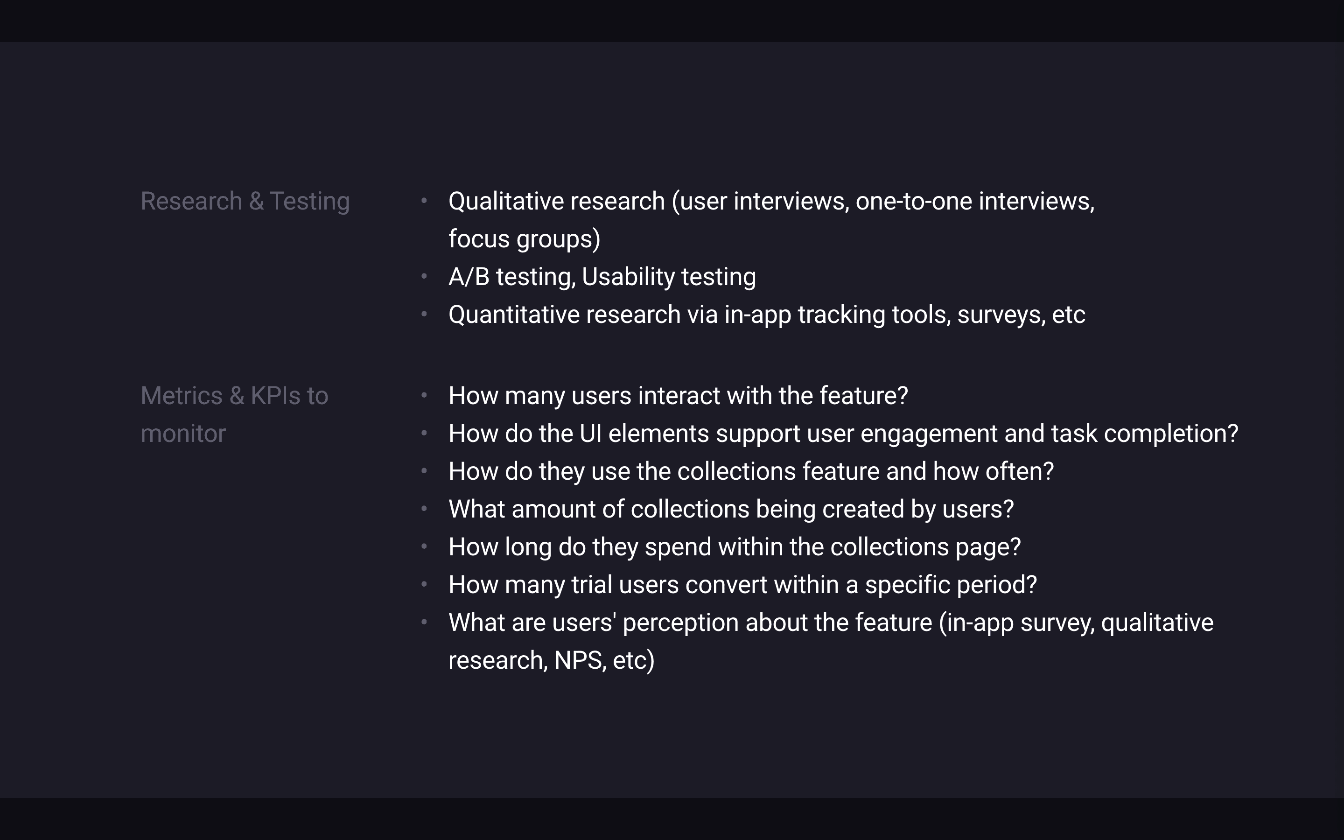1344x840 pixels.
Task: Click 'What are users' perception' line
Action: (830, 622)
